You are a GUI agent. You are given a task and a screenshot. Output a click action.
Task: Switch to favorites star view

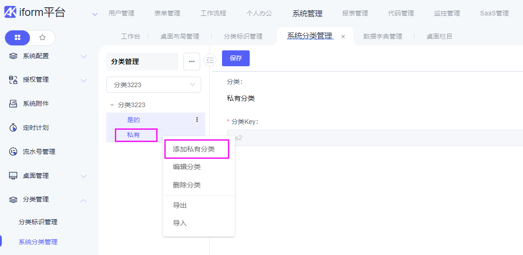pos(42,38)
